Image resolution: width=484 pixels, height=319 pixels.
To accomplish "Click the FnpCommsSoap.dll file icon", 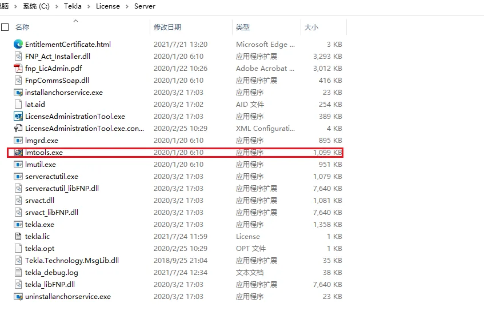I will (18, 80).
